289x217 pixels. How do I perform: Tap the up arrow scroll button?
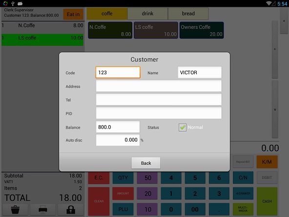pos(275,49)
